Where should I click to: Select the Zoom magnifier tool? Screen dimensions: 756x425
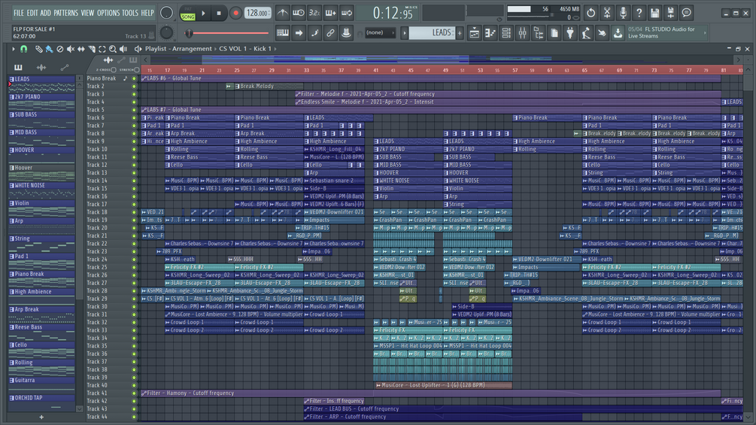point(113,49)
